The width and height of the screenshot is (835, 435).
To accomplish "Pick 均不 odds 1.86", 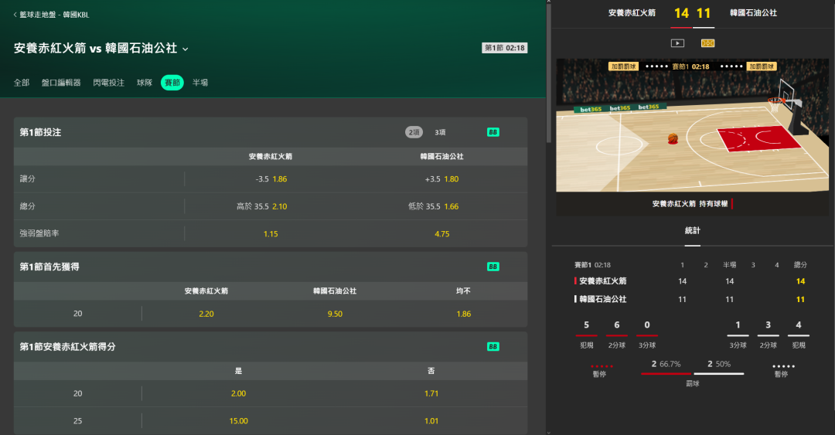I will pyautogui.click(x=463, y=314).
